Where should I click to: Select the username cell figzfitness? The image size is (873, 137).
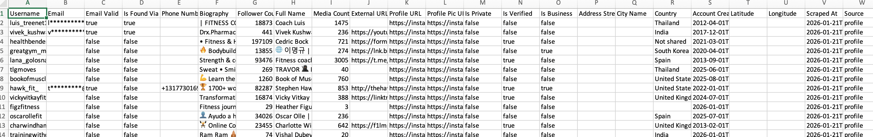[27, 107]
